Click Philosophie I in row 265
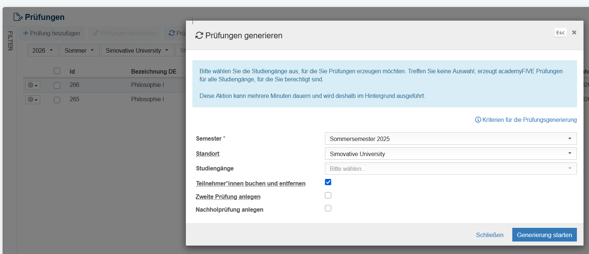The image size is (589, 254). pyautogui.click(x=148, y=99)
